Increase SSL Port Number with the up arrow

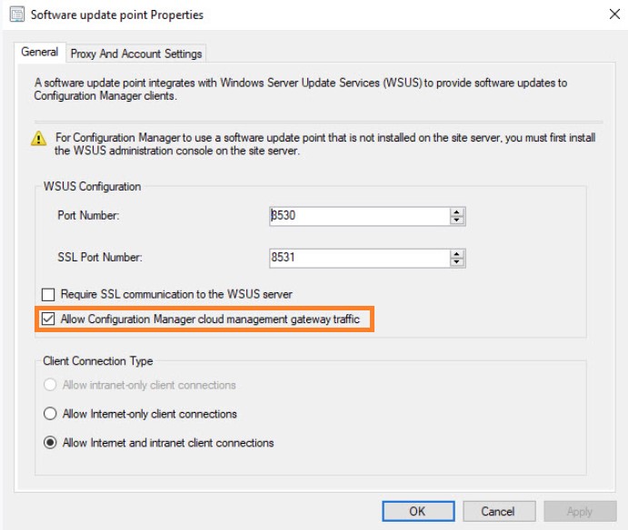click(x=457, y=253)
